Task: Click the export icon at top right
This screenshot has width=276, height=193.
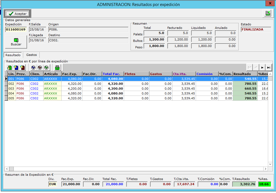Action: click(x=268, y=13)
